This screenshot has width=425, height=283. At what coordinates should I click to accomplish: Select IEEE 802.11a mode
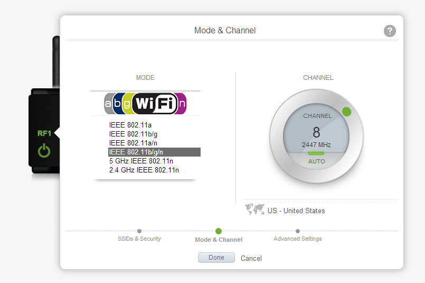(154, 125)
